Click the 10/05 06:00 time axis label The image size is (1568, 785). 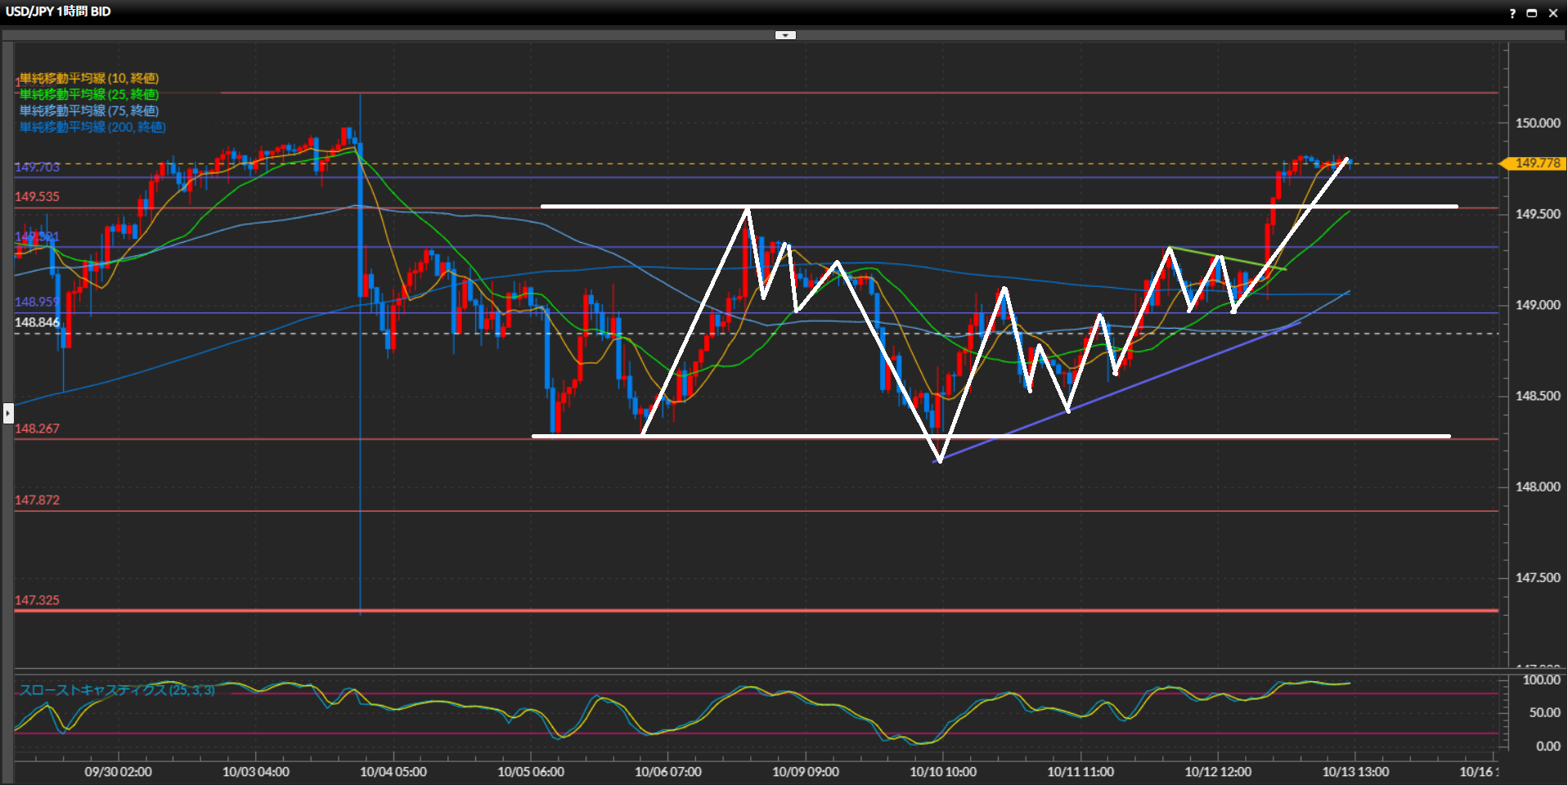tap(531, 772)
